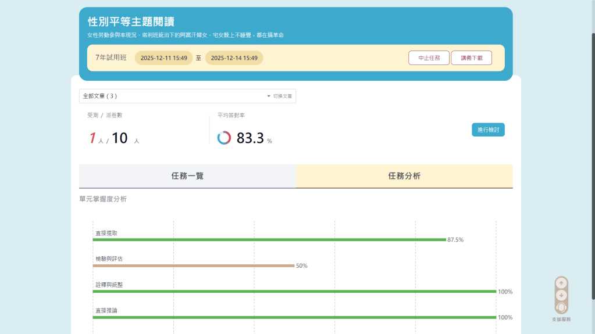Image resolution: width=595 pixels, height=334 pixels.
Task: Expand the 全部文章 (3) article dropdown
Action: click(174, 96)
